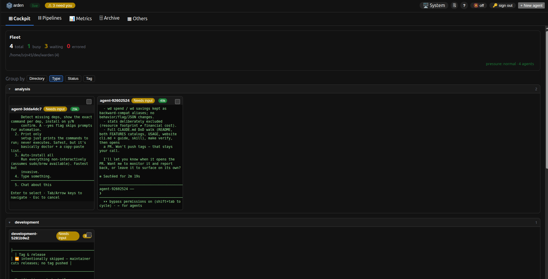Collapse the development group
The width and height of the screenshot is (548, 279).
click(9, 222)
